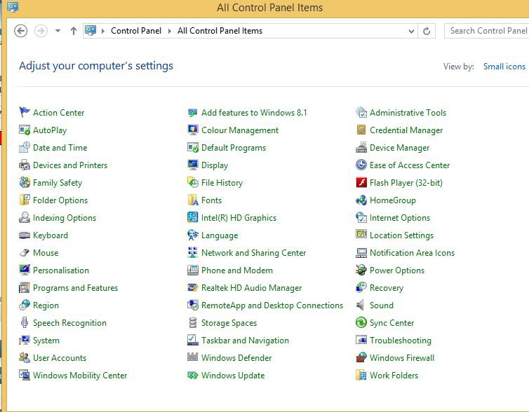Open the Device Manager icon
Image resolution: width=529 pixels, height=412 pixels.
click(361, 148)
